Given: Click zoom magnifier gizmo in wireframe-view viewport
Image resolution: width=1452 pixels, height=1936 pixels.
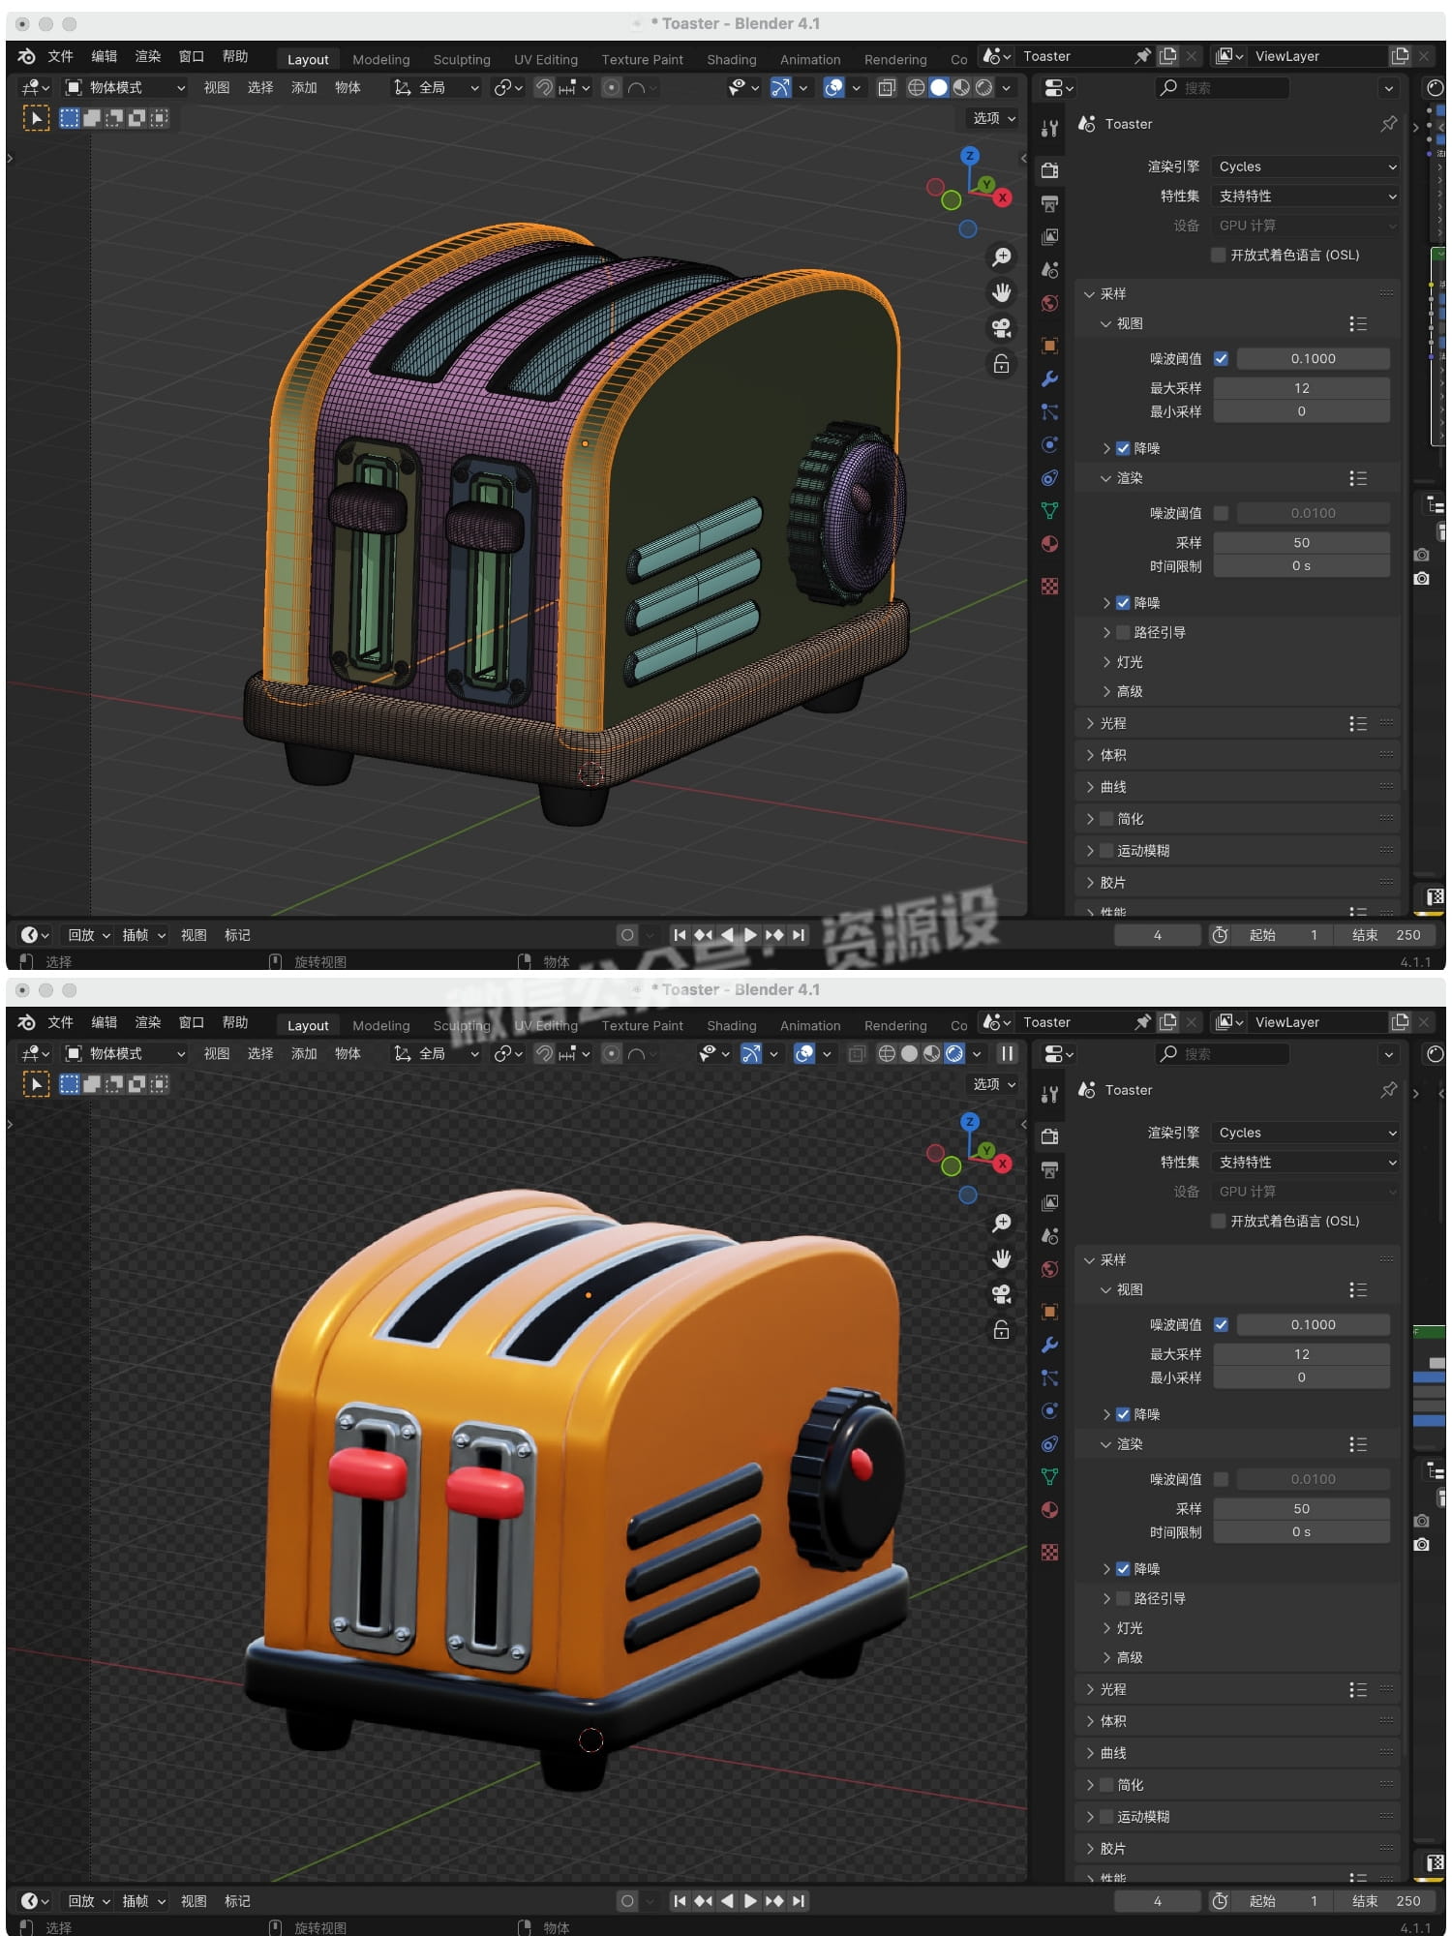Looking at the screenshot, I should [1002, 257].
